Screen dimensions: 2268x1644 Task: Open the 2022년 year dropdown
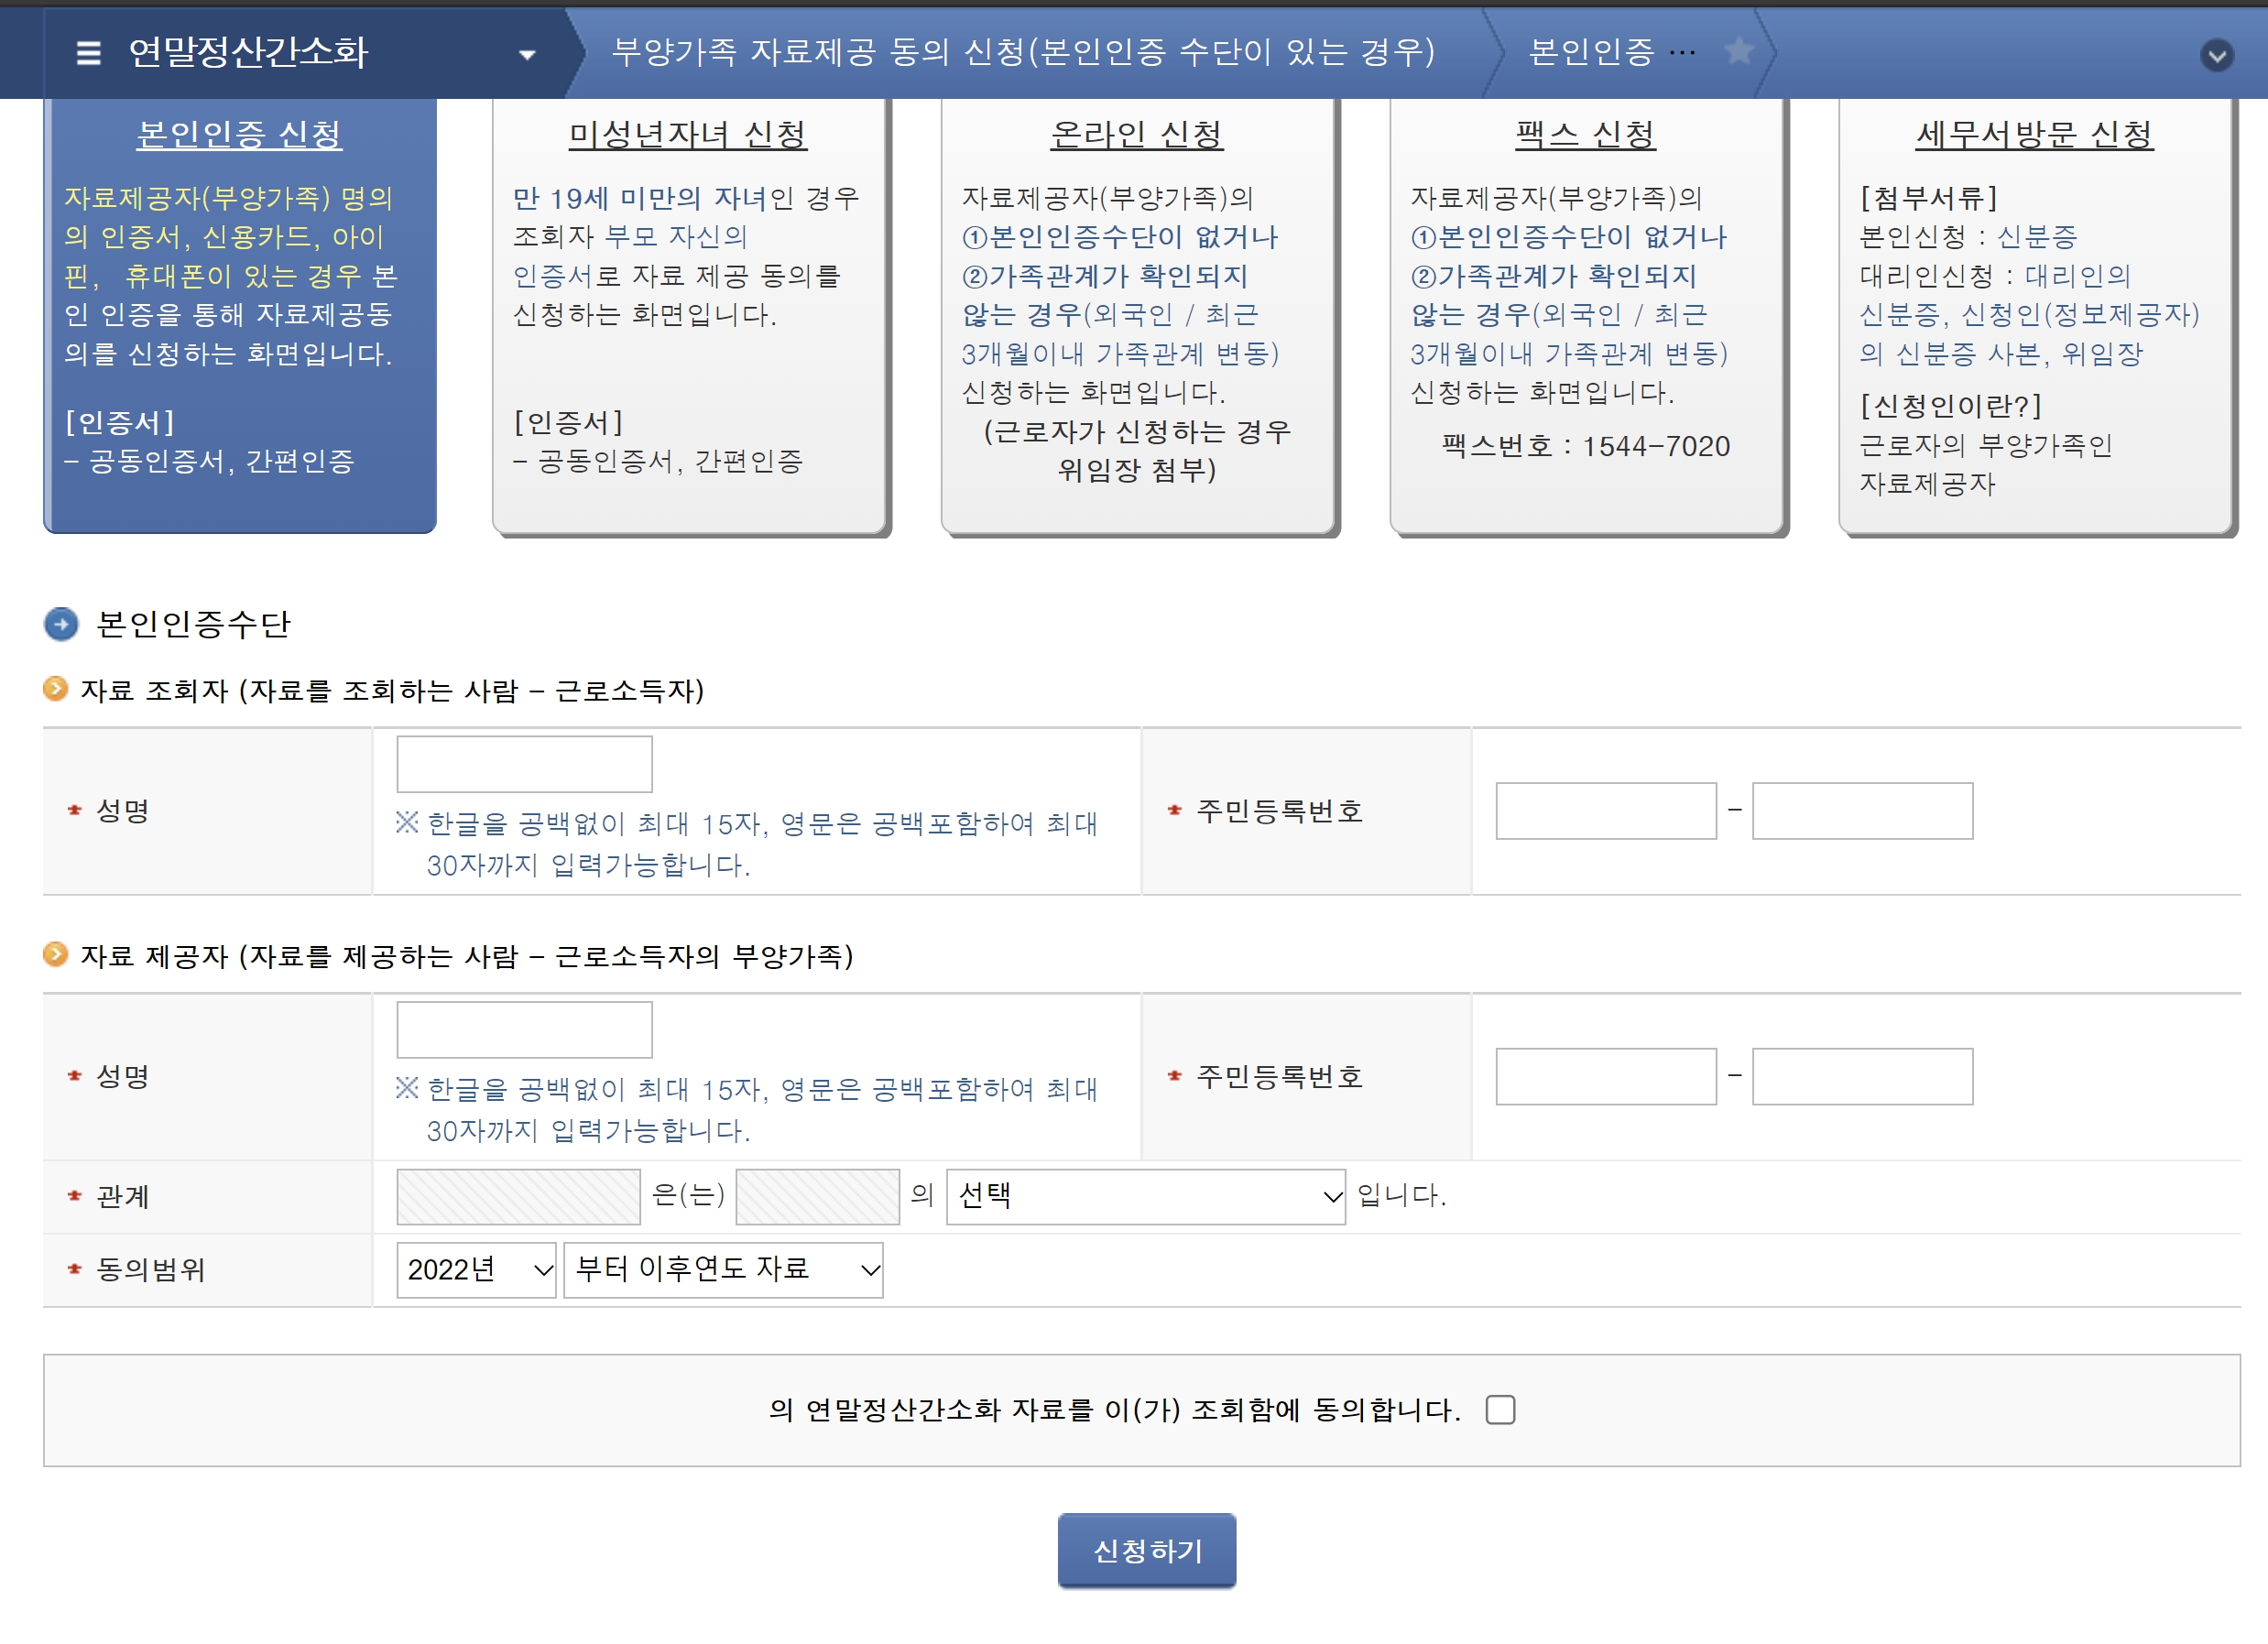click(x=476, y=1270)
